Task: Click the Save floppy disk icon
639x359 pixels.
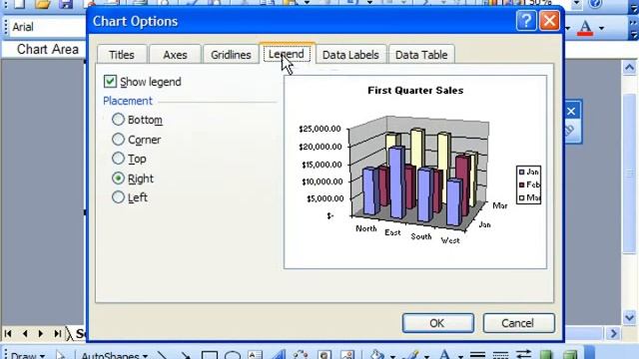Action: pos(65,4)
